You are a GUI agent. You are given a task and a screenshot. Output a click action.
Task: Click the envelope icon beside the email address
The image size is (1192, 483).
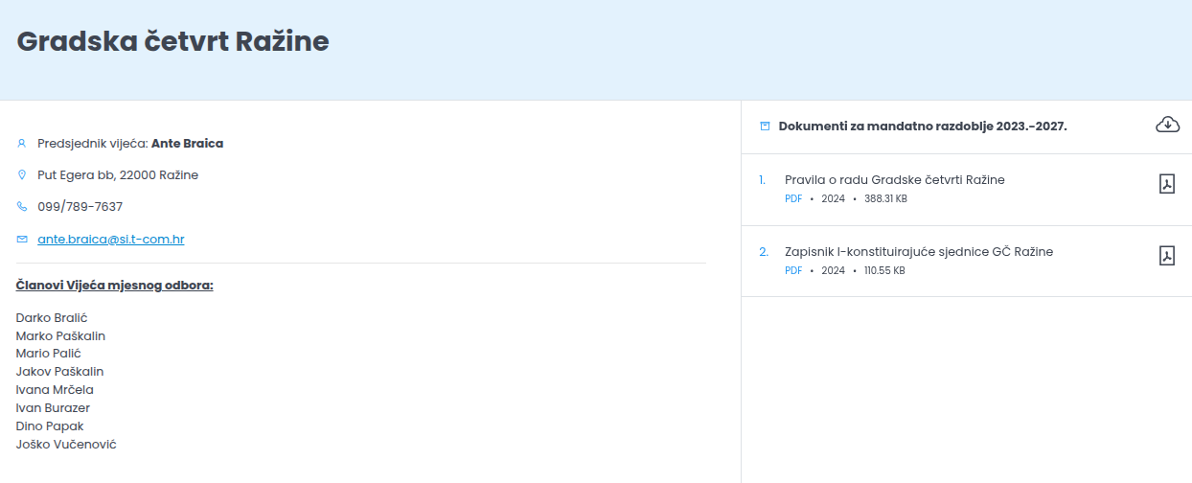pyautogui.click(x=22, y=239)
